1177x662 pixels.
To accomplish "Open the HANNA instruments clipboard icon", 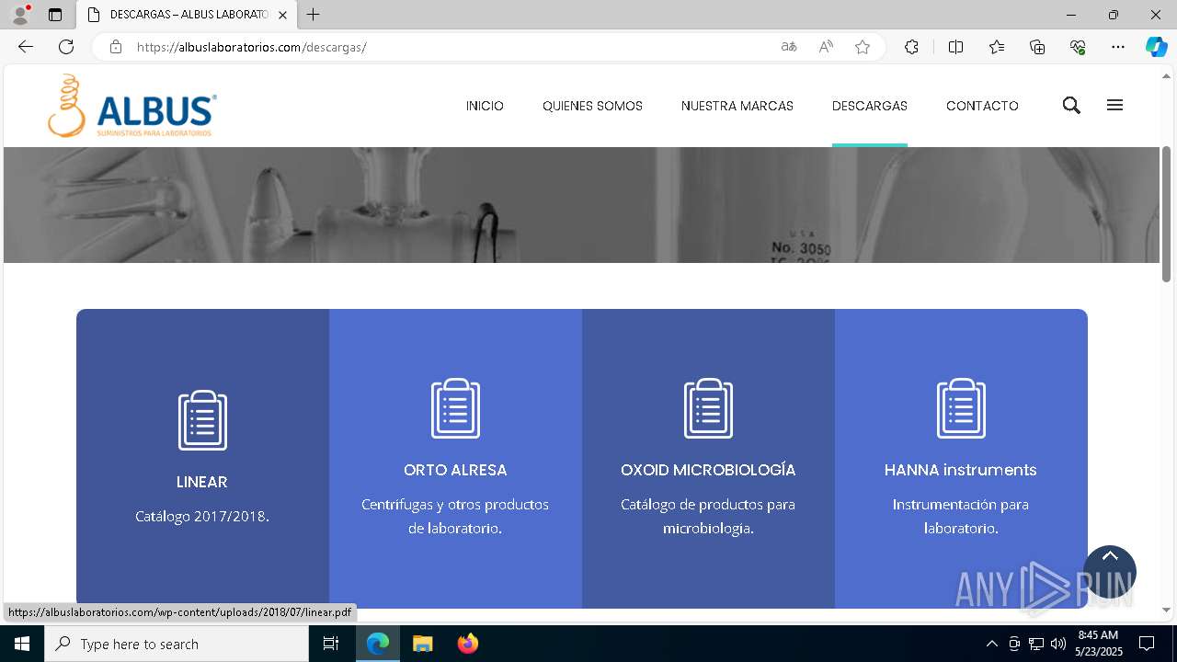I will [961, 408].
